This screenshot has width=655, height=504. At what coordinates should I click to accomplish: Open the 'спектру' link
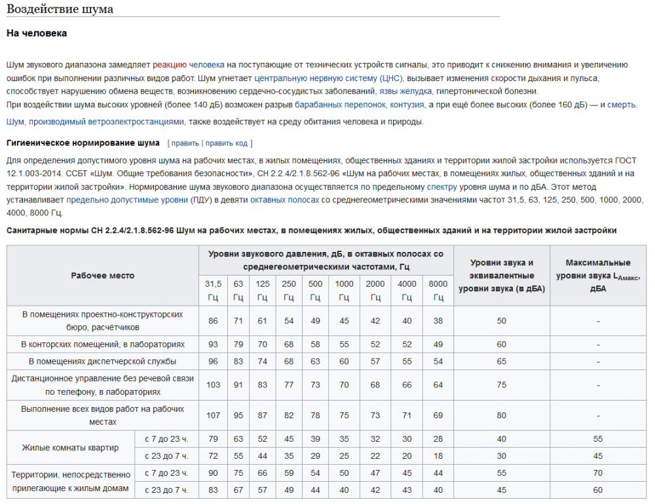click(x=442, y=187)
